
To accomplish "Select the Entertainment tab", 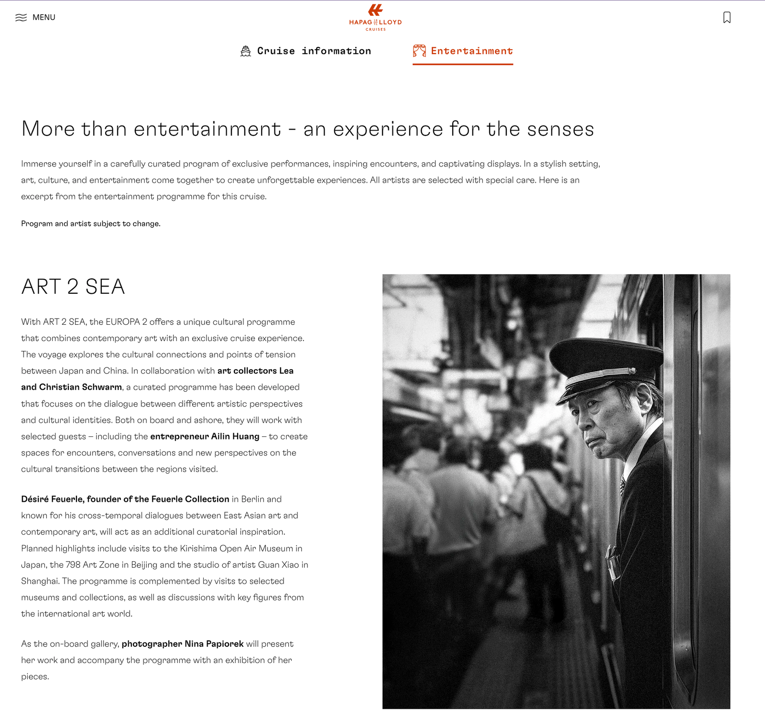I will 463,52.
